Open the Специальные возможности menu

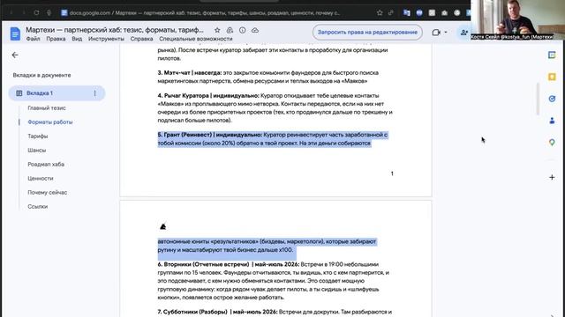(x=196, y=39)
